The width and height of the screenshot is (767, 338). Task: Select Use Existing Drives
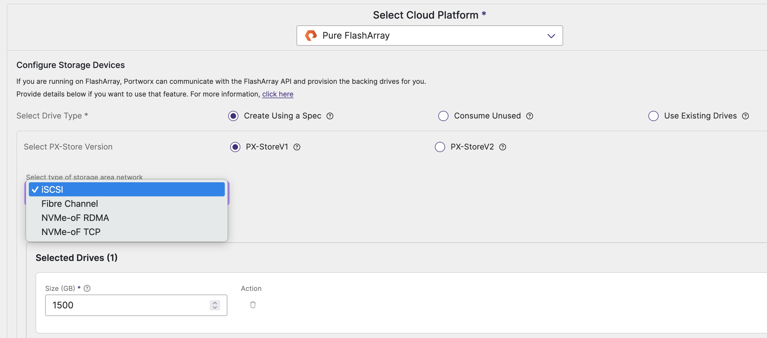point(653,116)
